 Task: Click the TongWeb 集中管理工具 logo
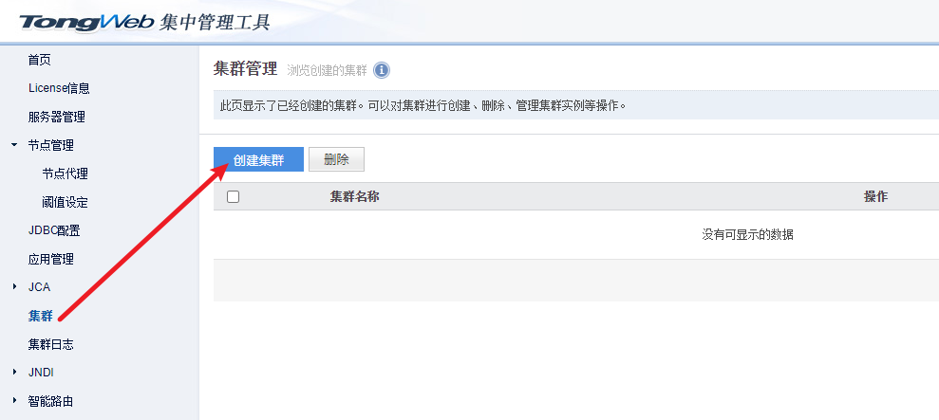point(144,22)
